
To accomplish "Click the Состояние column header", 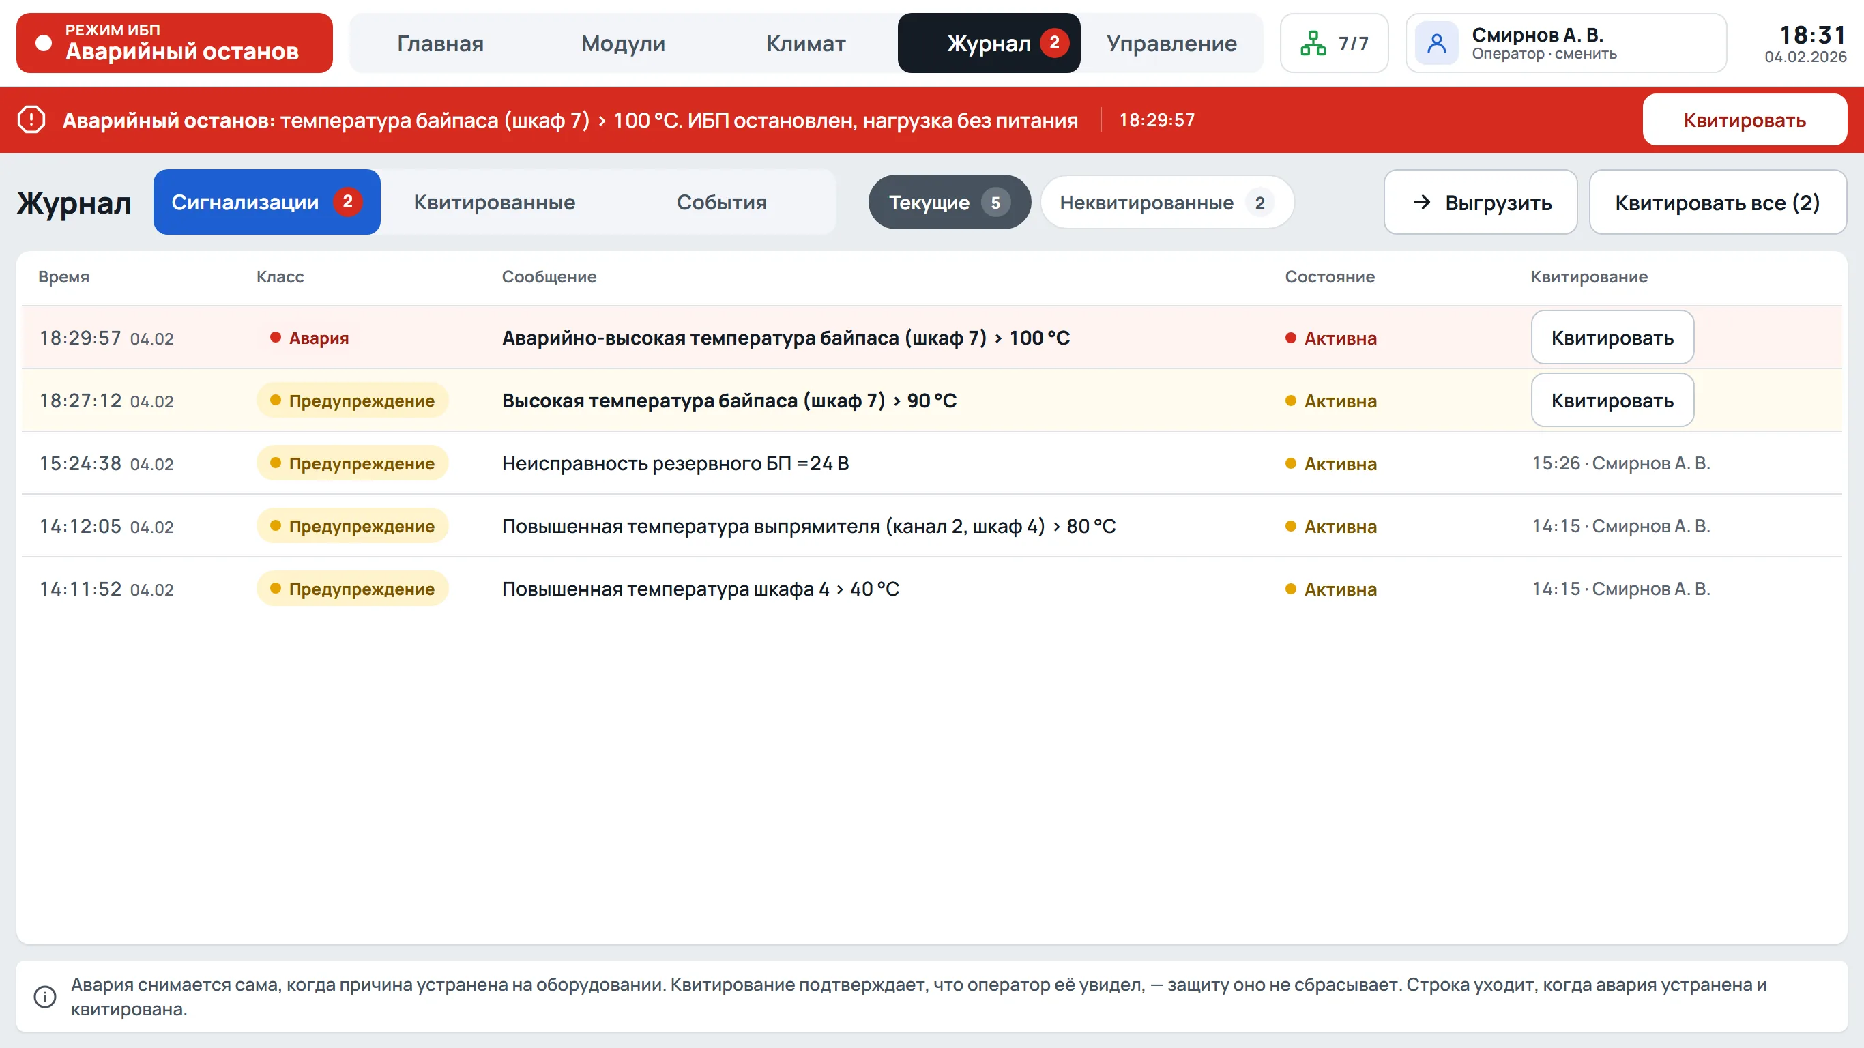I will click(x=1329, y=276).
